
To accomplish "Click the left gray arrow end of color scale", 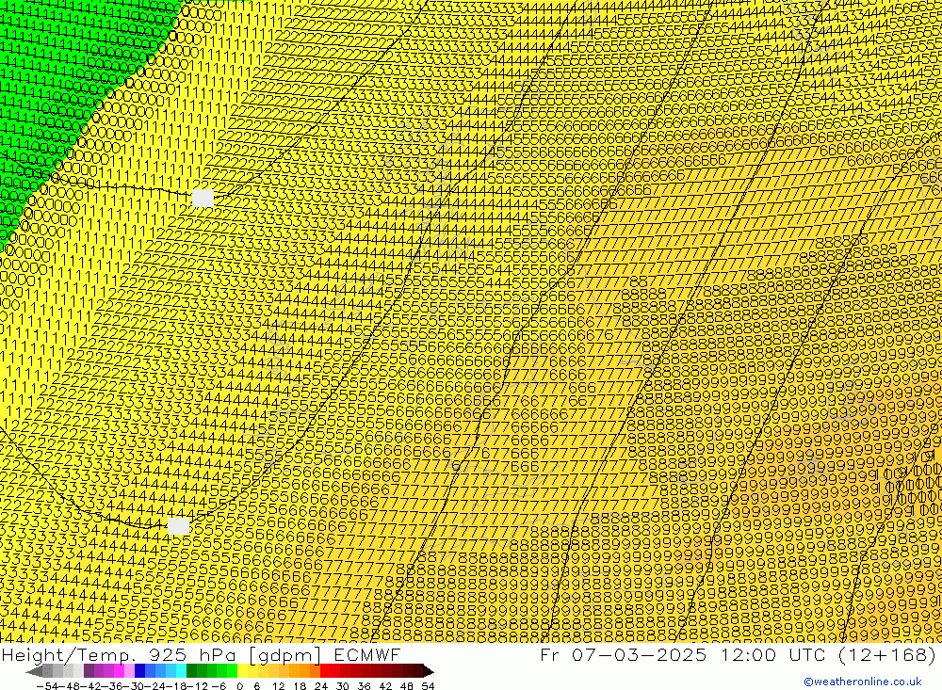I will click(35, 671).
